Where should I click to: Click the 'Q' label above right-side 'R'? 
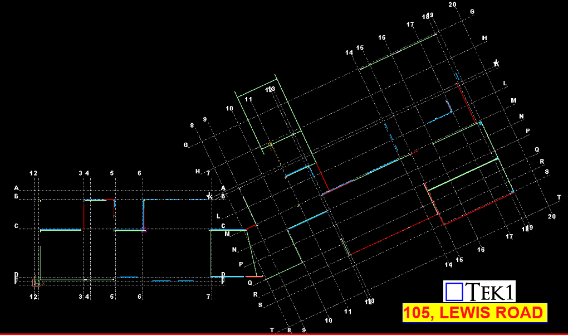coord(537,149)
